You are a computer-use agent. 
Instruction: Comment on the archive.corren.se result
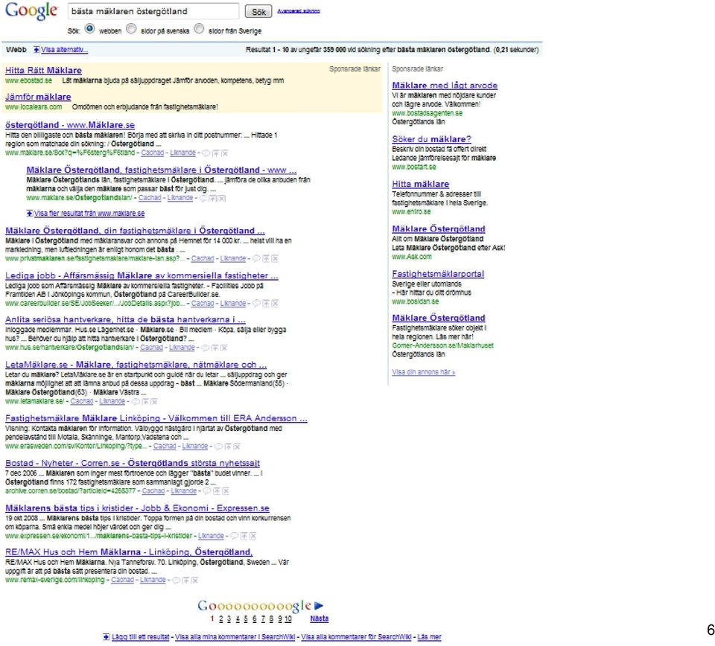click(207, 491)
